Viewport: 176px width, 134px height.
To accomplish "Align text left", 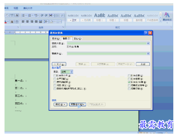I will [23, 22].
